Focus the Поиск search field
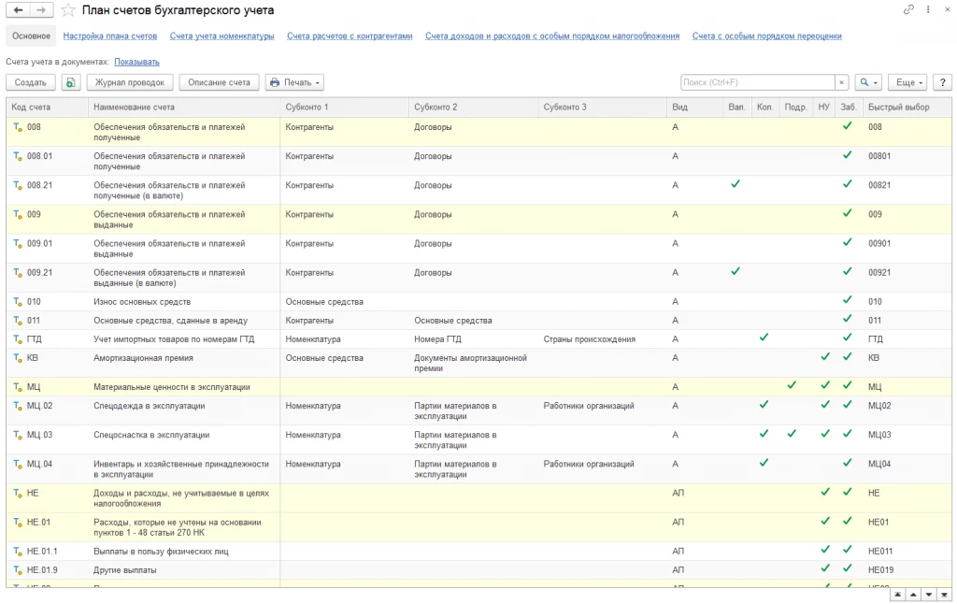Screen dimensions: 957x604 tap(757, 82)
